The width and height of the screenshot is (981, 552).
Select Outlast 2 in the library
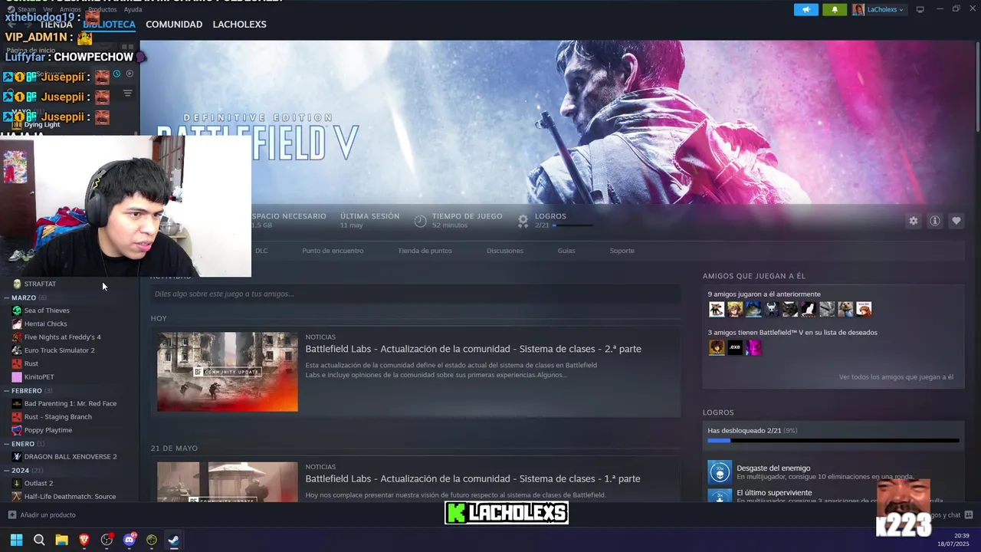(38, 484)
